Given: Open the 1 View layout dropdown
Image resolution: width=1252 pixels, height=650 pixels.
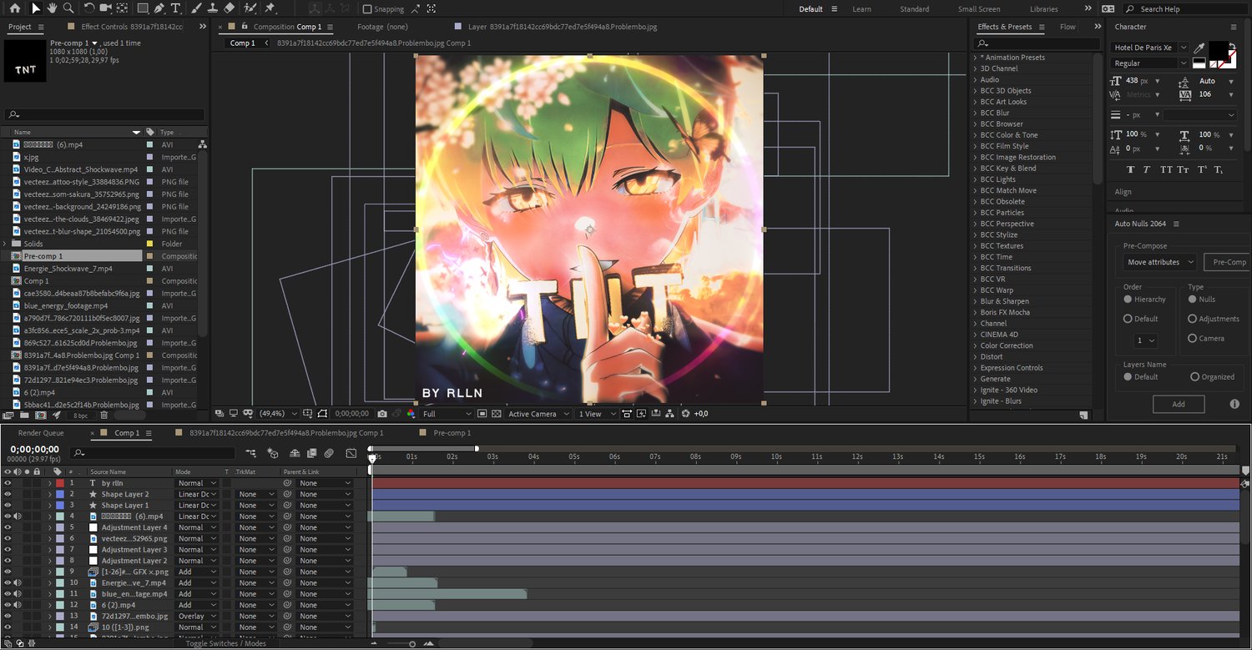Looking at the screenshot, I should (597, 414).
